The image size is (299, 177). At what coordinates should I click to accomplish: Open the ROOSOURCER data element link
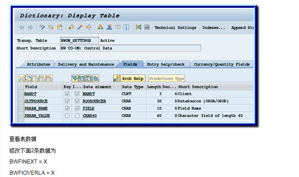tap(95, 101)
